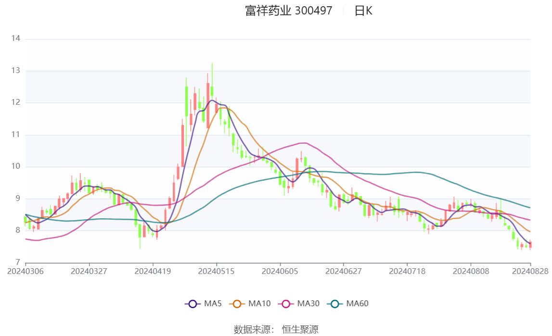Screen dimensions: 552x336
Task: Click the 9 price axis label
Action: pyautogui.click(x=18, y=199)
